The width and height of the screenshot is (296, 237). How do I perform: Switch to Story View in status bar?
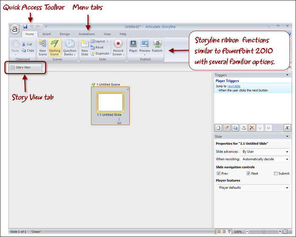pyautogui.click(x=219, y=232)
